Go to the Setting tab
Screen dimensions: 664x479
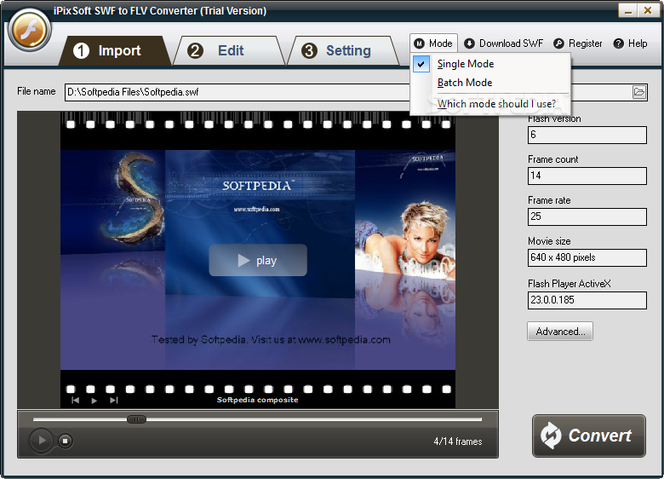[x=343, y=51]
